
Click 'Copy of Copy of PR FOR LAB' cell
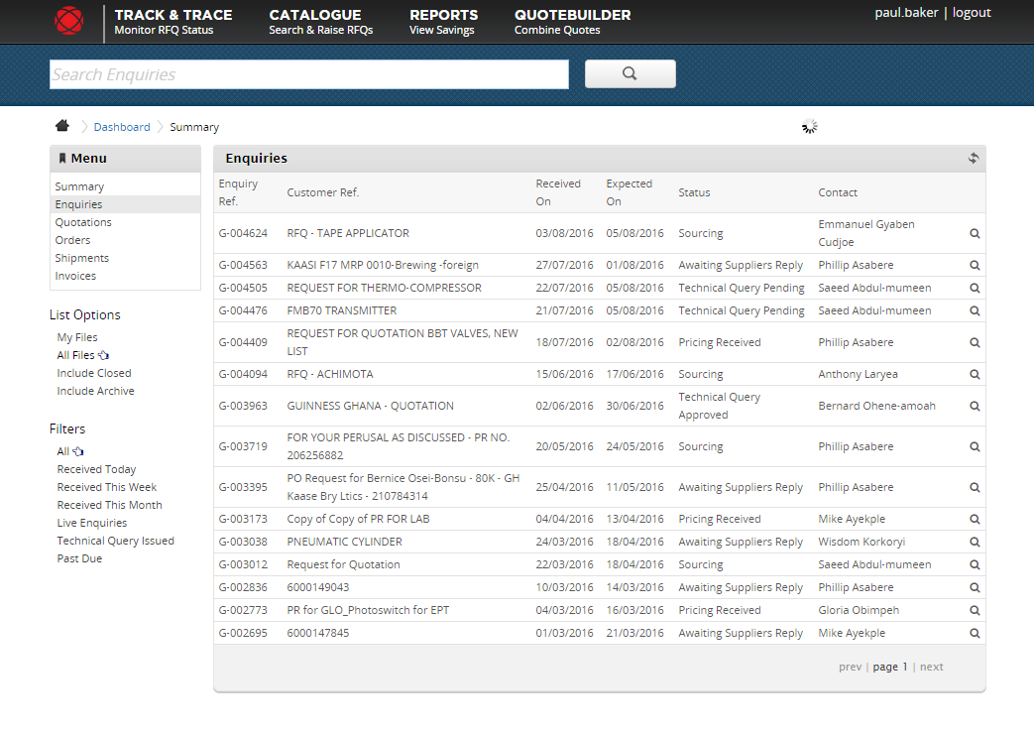point(358,519)
